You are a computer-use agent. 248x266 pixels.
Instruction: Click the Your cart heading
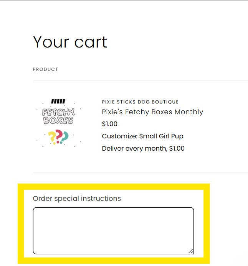coord(70,42)
